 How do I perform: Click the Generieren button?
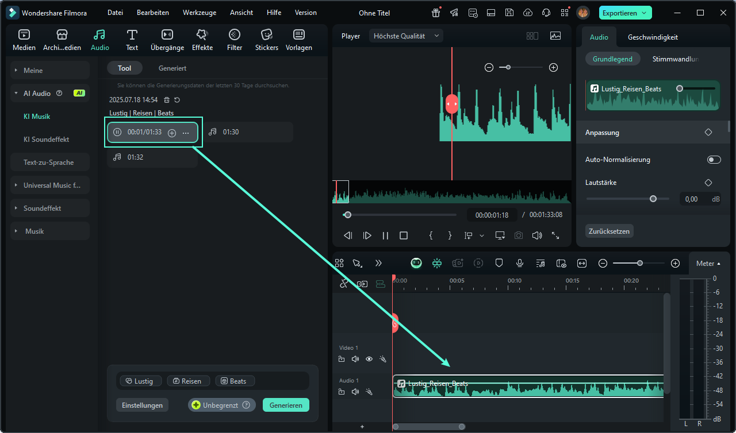pyautogui.click(x=286, y=405)
